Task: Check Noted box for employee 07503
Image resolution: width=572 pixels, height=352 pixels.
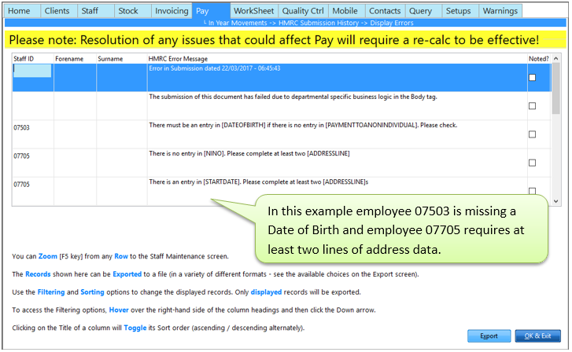Action: coord(533,134)
